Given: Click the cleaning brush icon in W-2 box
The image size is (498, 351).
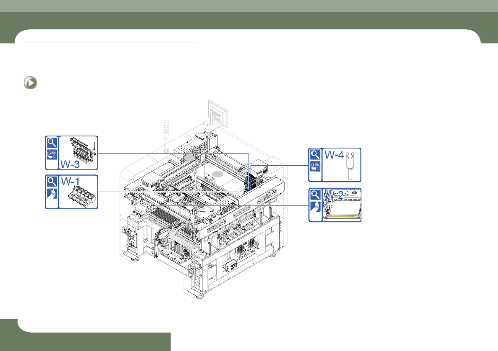Looking at the screenshot, I should [315, 207].
